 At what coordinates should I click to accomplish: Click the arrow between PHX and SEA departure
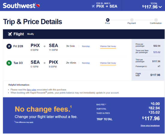[44, 46]
